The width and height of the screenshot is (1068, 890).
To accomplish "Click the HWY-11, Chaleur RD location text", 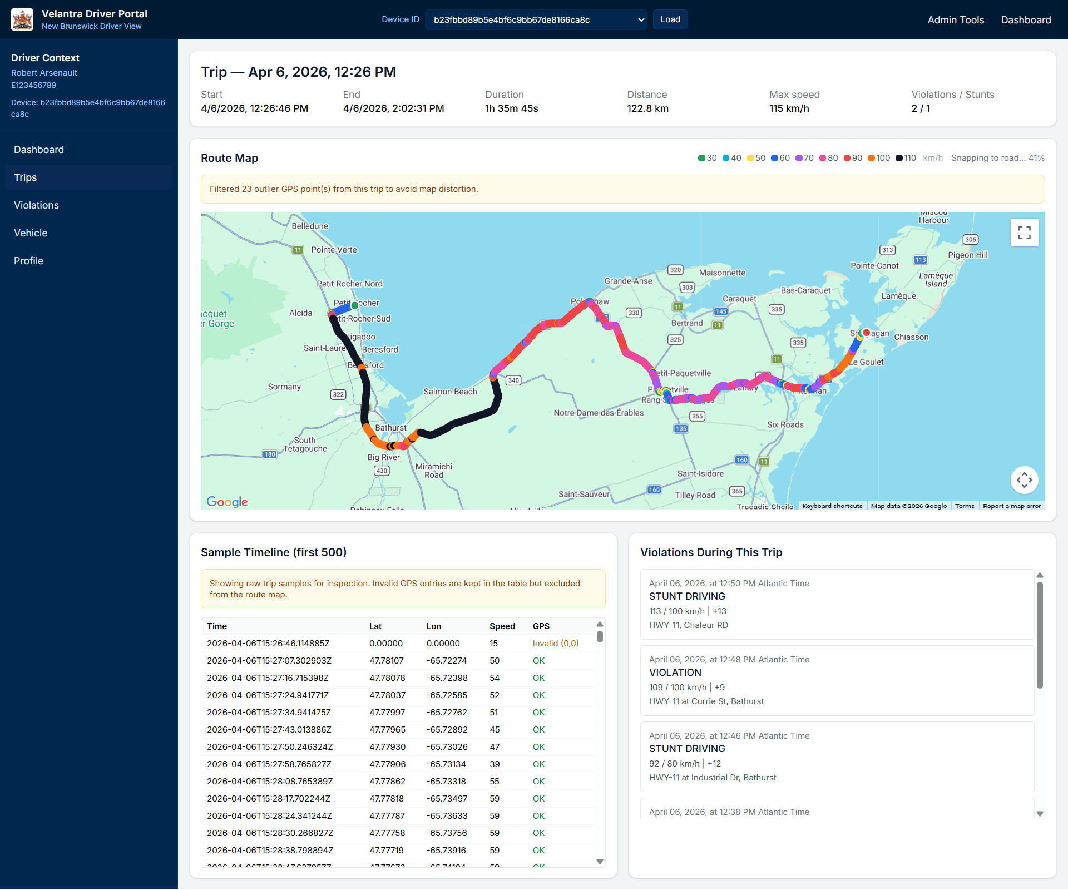I will click(688, 625).
